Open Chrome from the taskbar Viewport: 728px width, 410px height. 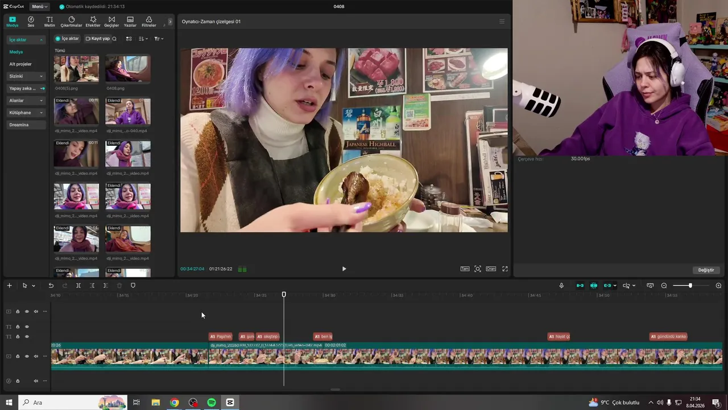(x=175, y=403)
